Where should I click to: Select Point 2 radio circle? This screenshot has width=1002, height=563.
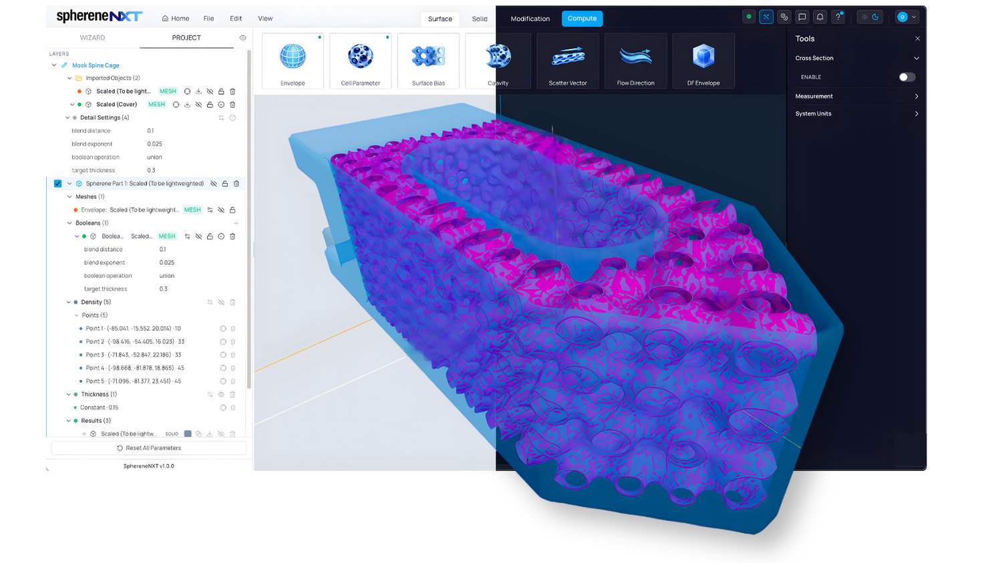pyautogui.click(x=223, y=342)
